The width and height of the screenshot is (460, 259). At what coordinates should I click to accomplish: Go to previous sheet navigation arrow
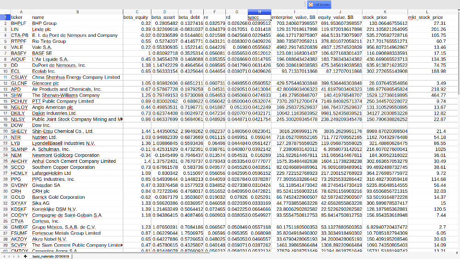tap(9, 256)
